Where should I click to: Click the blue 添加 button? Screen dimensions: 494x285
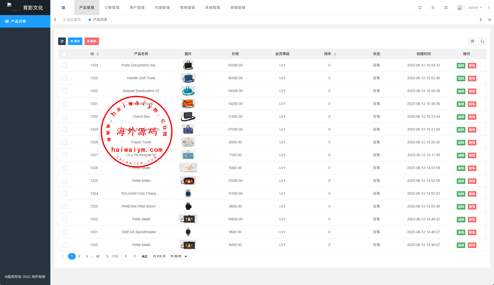coord(75,41)
